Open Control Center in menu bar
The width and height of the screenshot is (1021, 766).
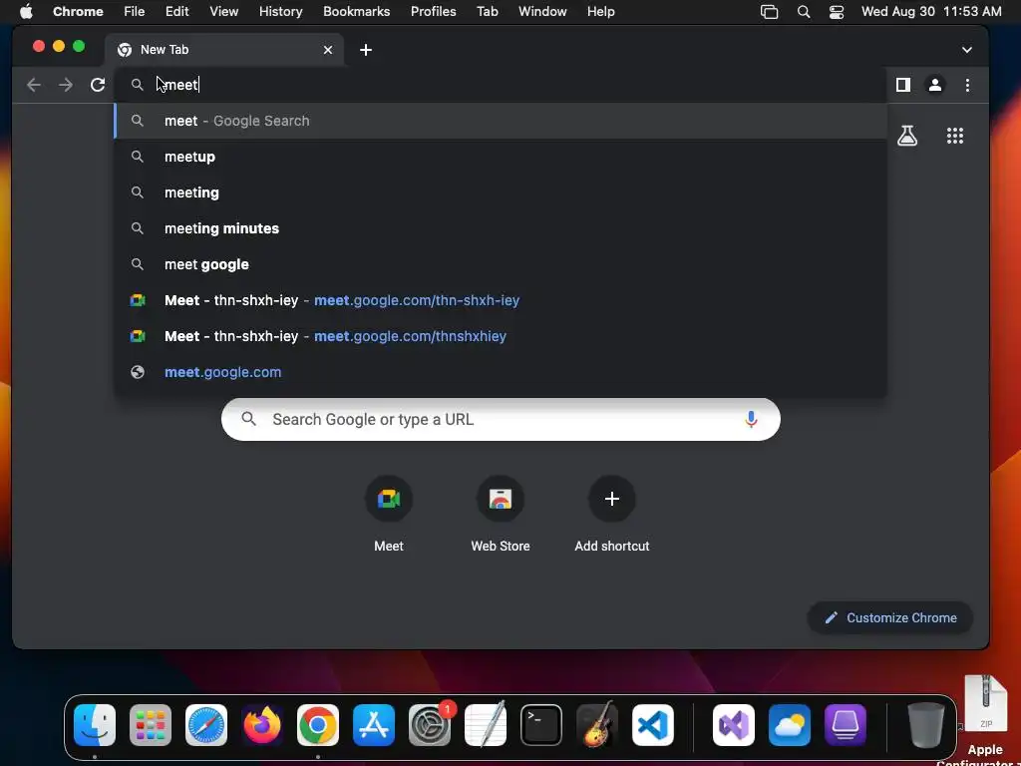(837, 12)
